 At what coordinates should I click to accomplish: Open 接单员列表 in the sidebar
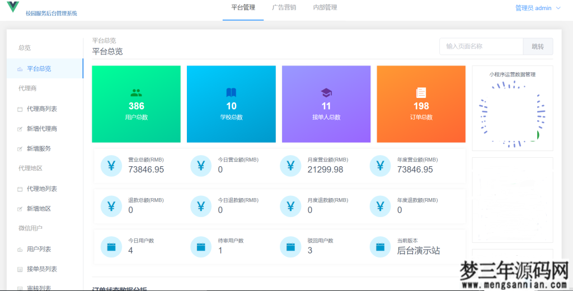[x=45, y=269]
